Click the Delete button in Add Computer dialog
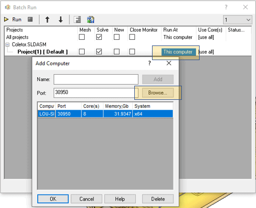This screenshot has width=256, height=208. click(158, 199)
